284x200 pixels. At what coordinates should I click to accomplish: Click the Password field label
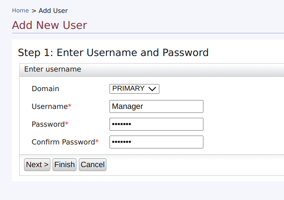(x=48, y=124)
